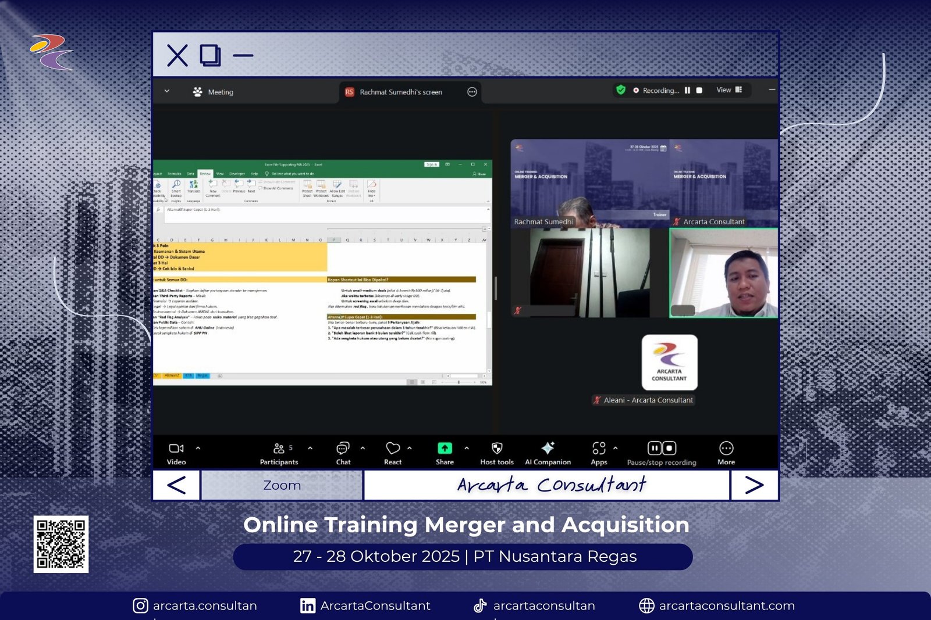Adjust the Excel zoom slider

(x=459, y=382)
